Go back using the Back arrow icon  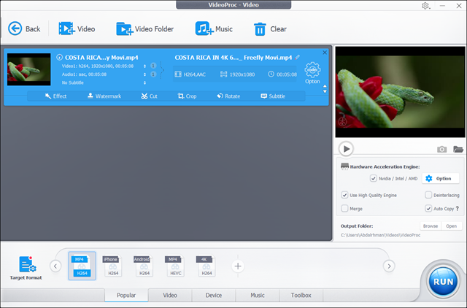pos(15,29)
